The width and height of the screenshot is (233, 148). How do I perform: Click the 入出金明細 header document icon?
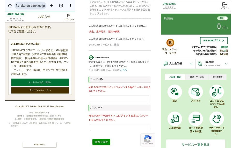pyautogui.click(x=165, y=64)
